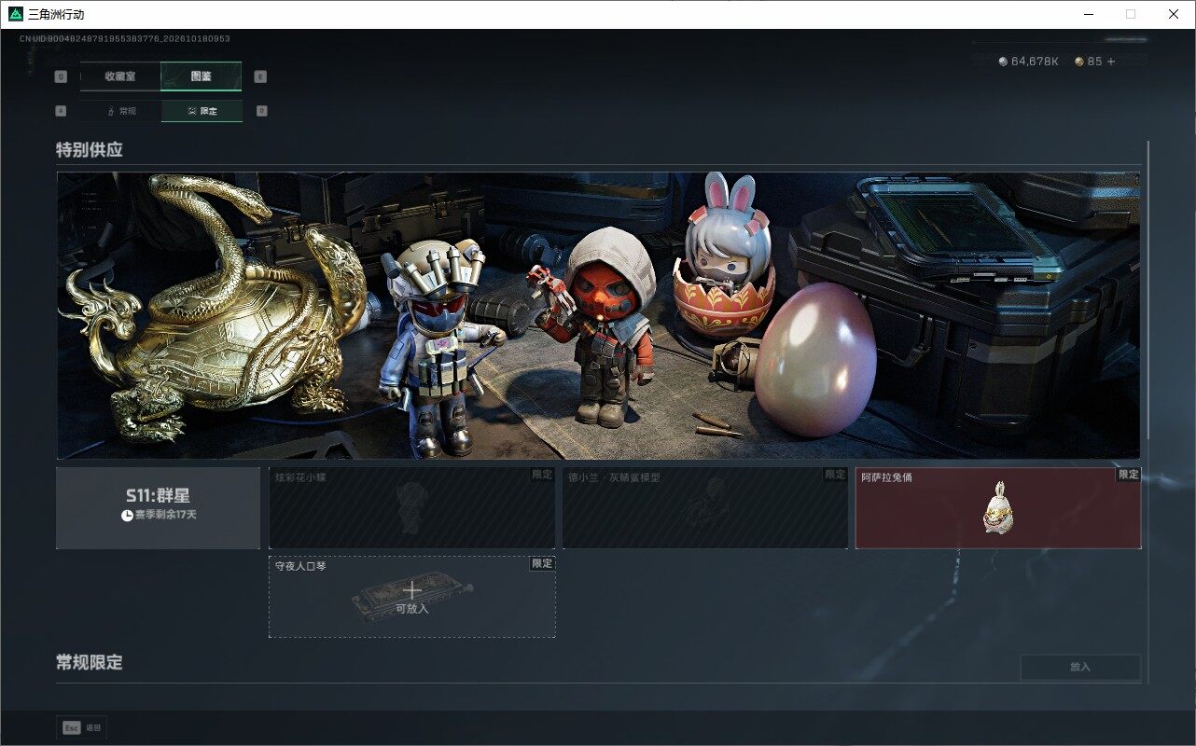Select the locked 炫彩花小蝶 card
Viewport: 1196px width, 746px height.
[x=412, y=508]
